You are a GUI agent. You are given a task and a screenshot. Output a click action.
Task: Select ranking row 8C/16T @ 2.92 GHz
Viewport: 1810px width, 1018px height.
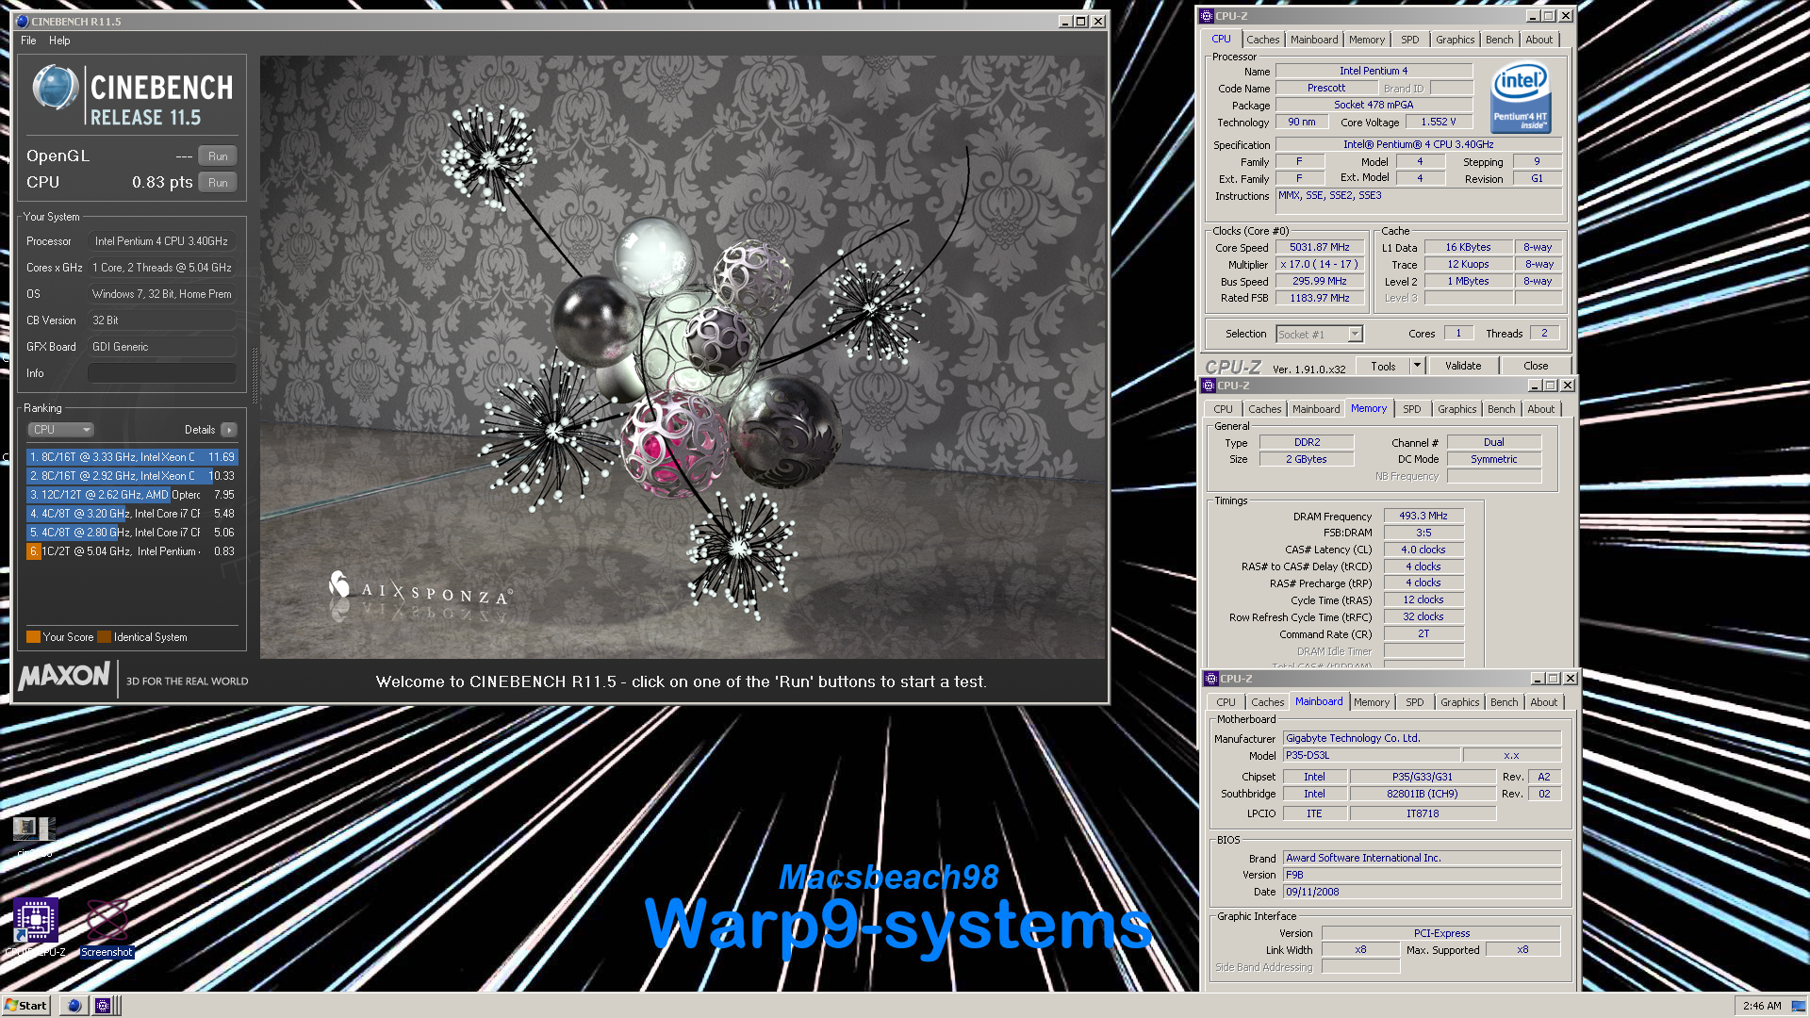tap(132, 476)
